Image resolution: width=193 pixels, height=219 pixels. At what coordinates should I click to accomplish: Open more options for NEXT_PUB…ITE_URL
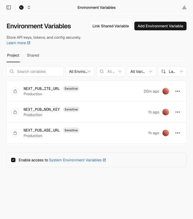pyautogui.click(x=178, y=91)
